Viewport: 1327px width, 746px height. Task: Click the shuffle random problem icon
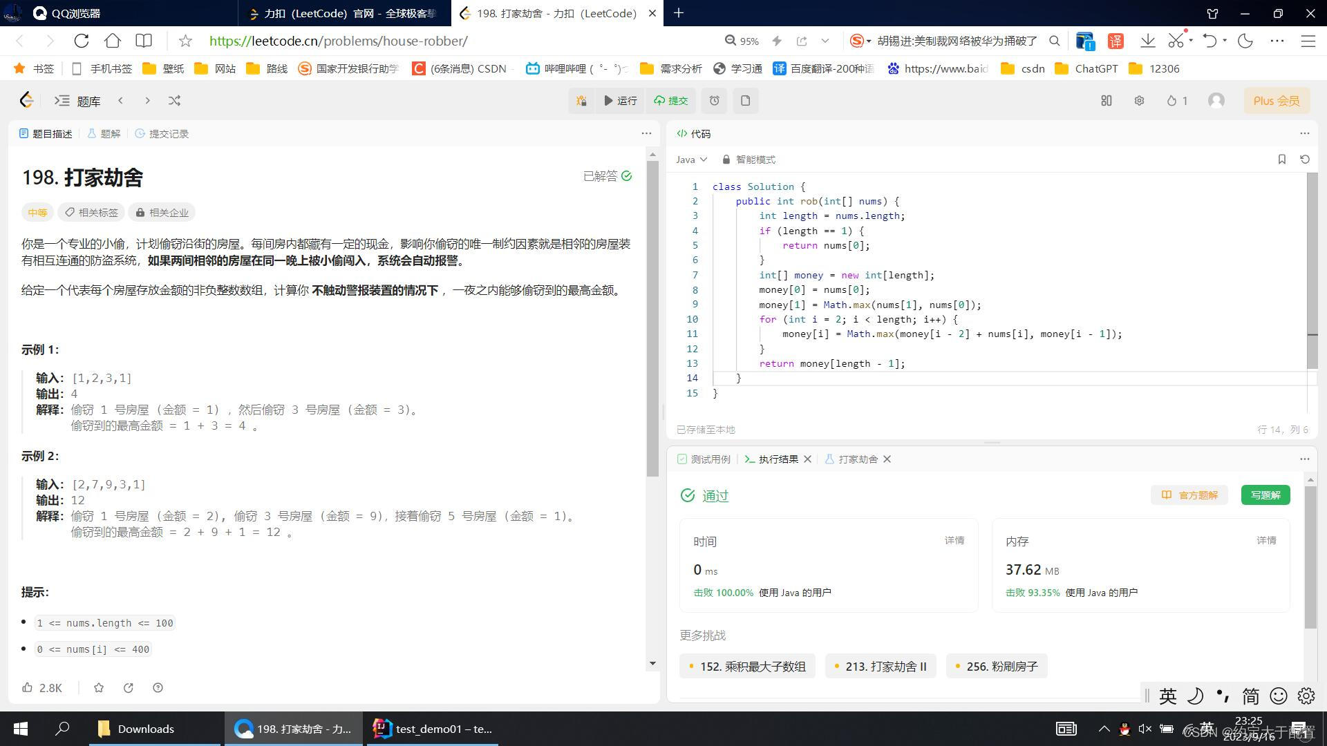[x=174, y=101]
